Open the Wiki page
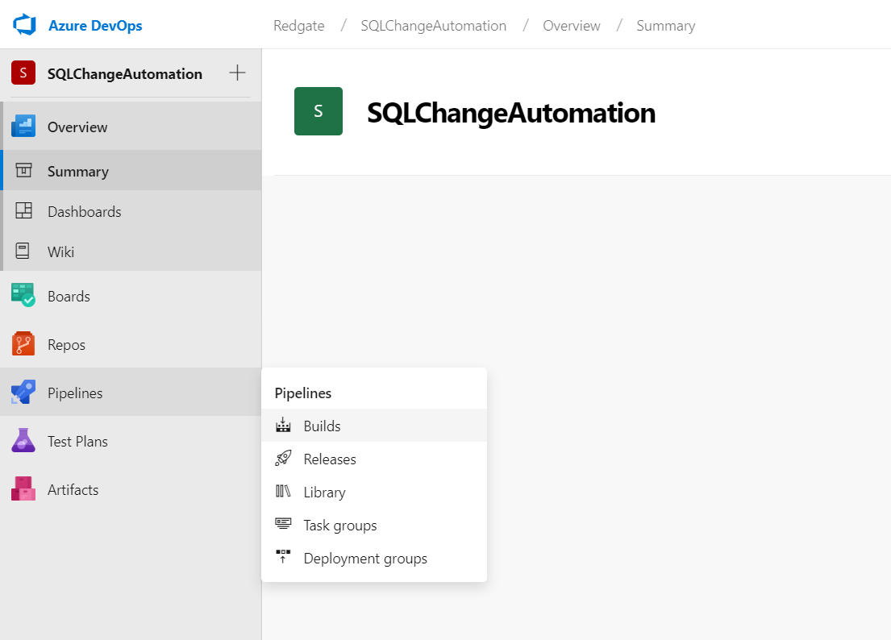This screenshot has height=640, width=891. 131,251
